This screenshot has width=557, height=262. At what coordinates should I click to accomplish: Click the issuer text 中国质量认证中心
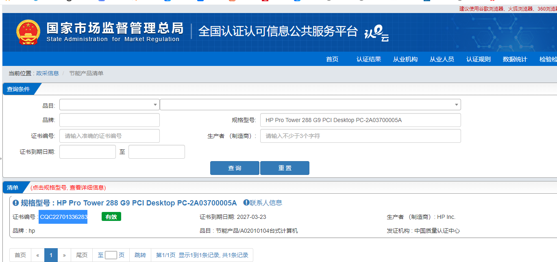click(437, 231)
